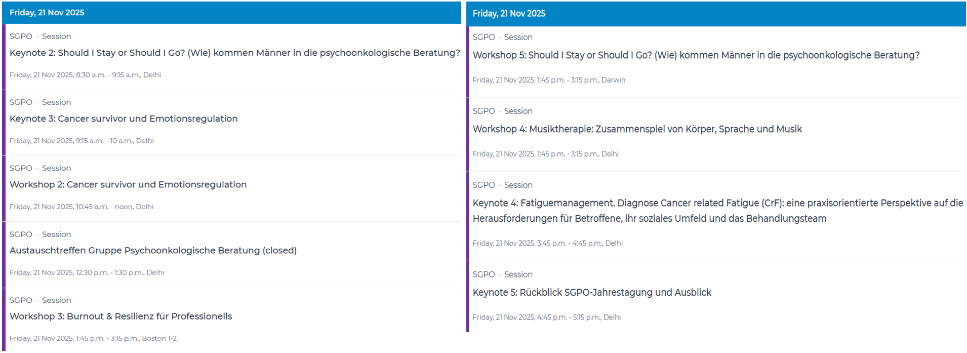Click the right column's Friday date header
The height and width of the screenshot is (353, 967).
pos(509,14)
